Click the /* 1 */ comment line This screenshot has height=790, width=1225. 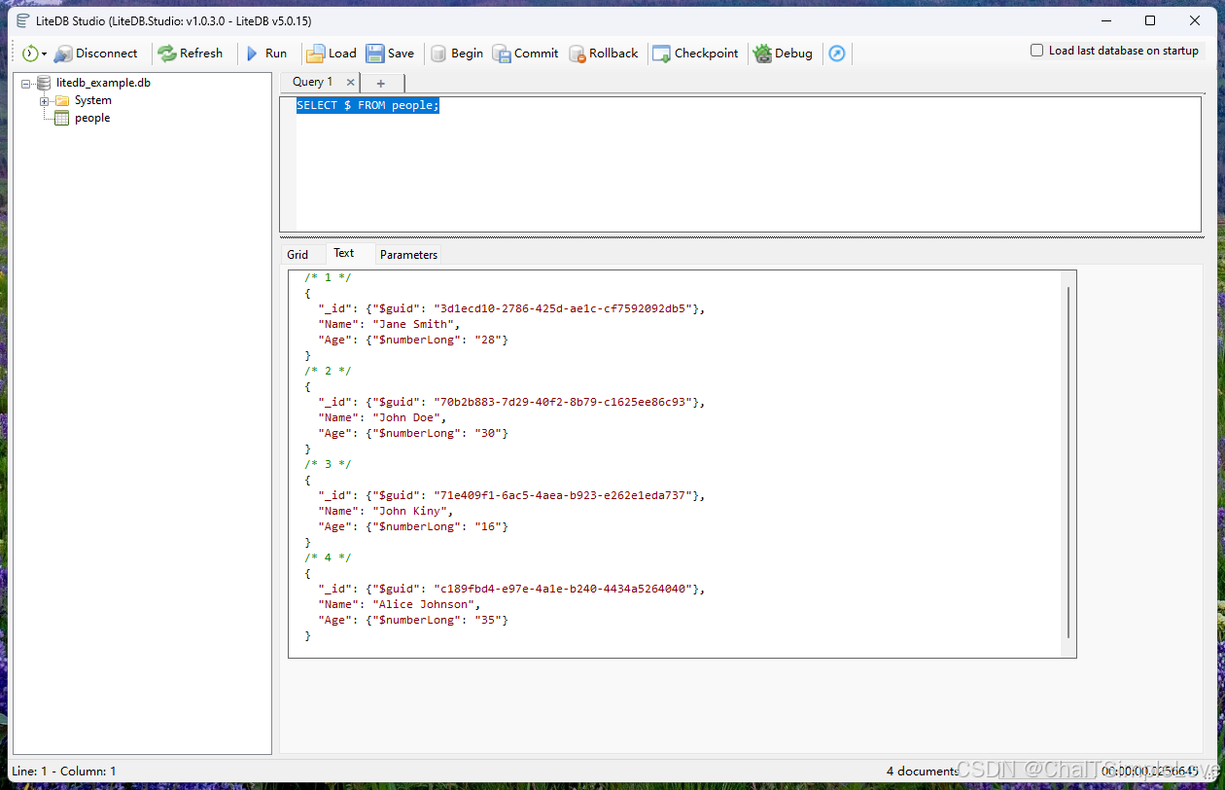point(328,277)
